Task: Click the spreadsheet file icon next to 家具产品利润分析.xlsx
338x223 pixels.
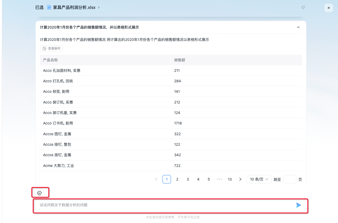Action: (49, 8)
